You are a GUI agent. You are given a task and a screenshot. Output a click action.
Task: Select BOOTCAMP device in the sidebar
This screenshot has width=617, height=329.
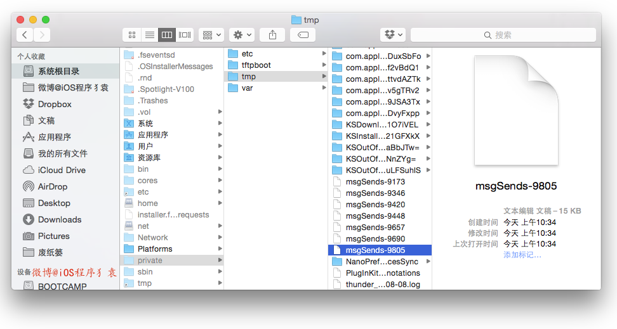coord(66,286)
